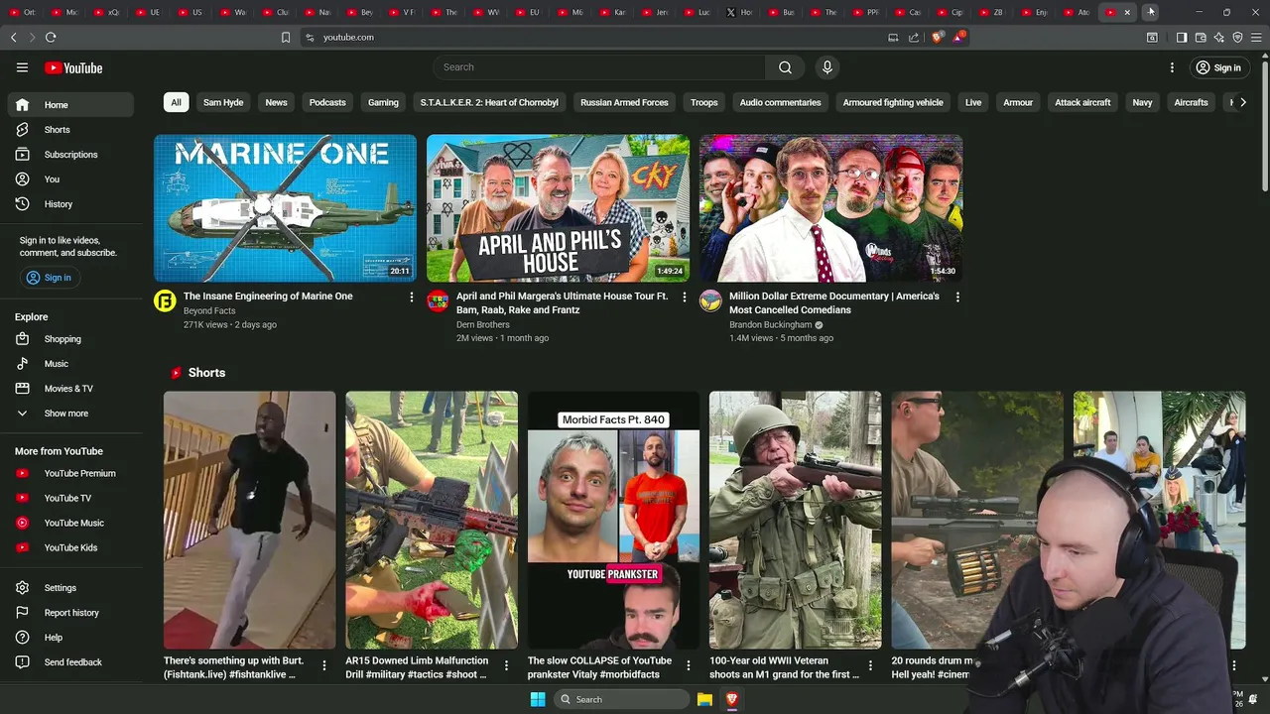
Task: Open options for AR15 Downed Limb short
Action: pyautogui.click(x=506, y=665)
